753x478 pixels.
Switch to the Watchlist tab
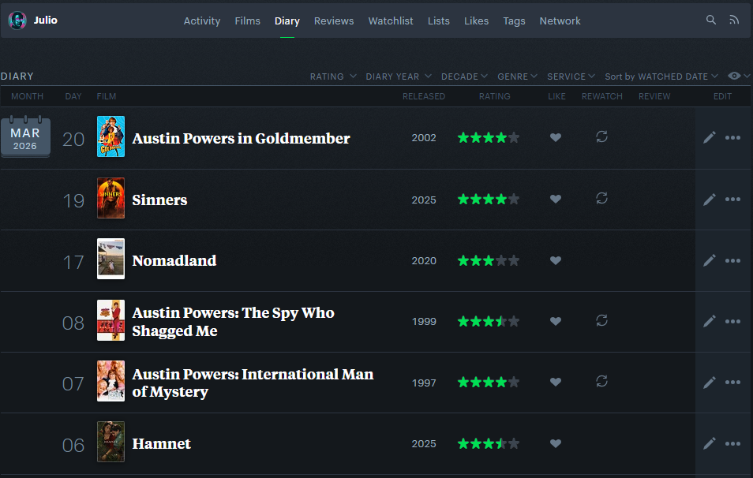tap(391, 21)
